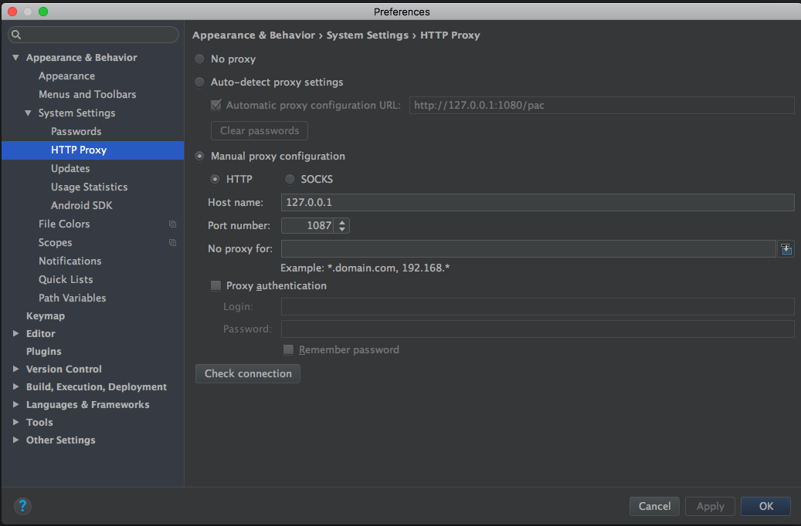Click the Login input field
This screenshot has height=526, width=801.
coord(538,307)
